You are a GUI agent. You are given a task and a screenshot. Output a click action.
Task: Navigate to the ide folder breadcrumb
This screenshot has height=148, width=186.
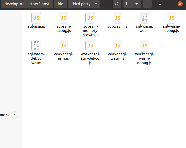pyautogui.click(x=61, y=4)
